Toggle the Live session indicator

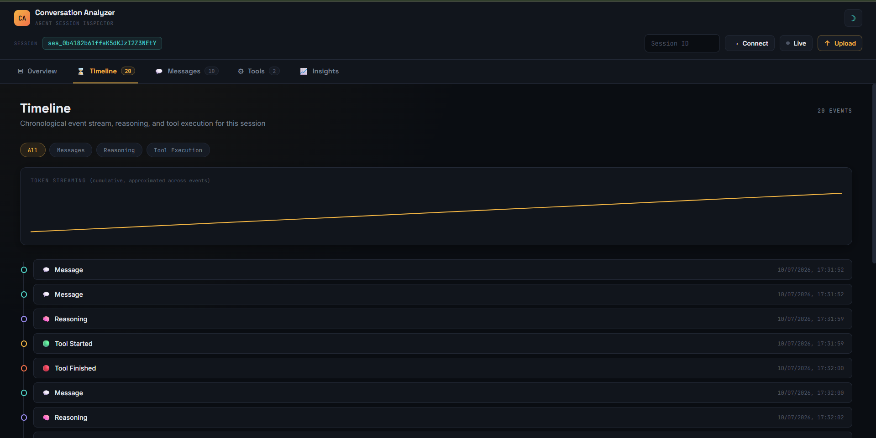(796, 43)
